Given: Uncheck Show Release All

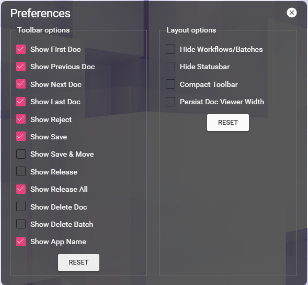Looking at the screenshot, I should point(21,189).
